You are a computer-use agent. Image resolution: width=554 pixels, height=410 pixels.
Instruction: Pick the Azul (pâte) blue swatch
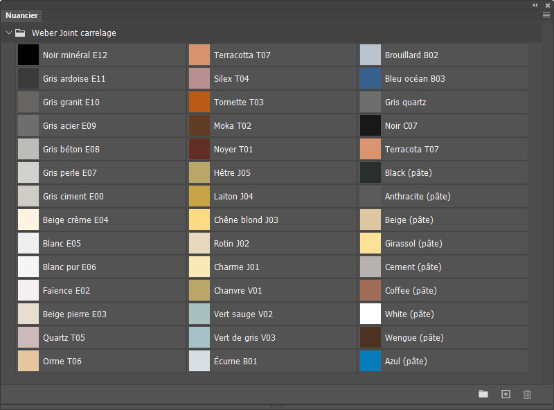coord(370,361)
